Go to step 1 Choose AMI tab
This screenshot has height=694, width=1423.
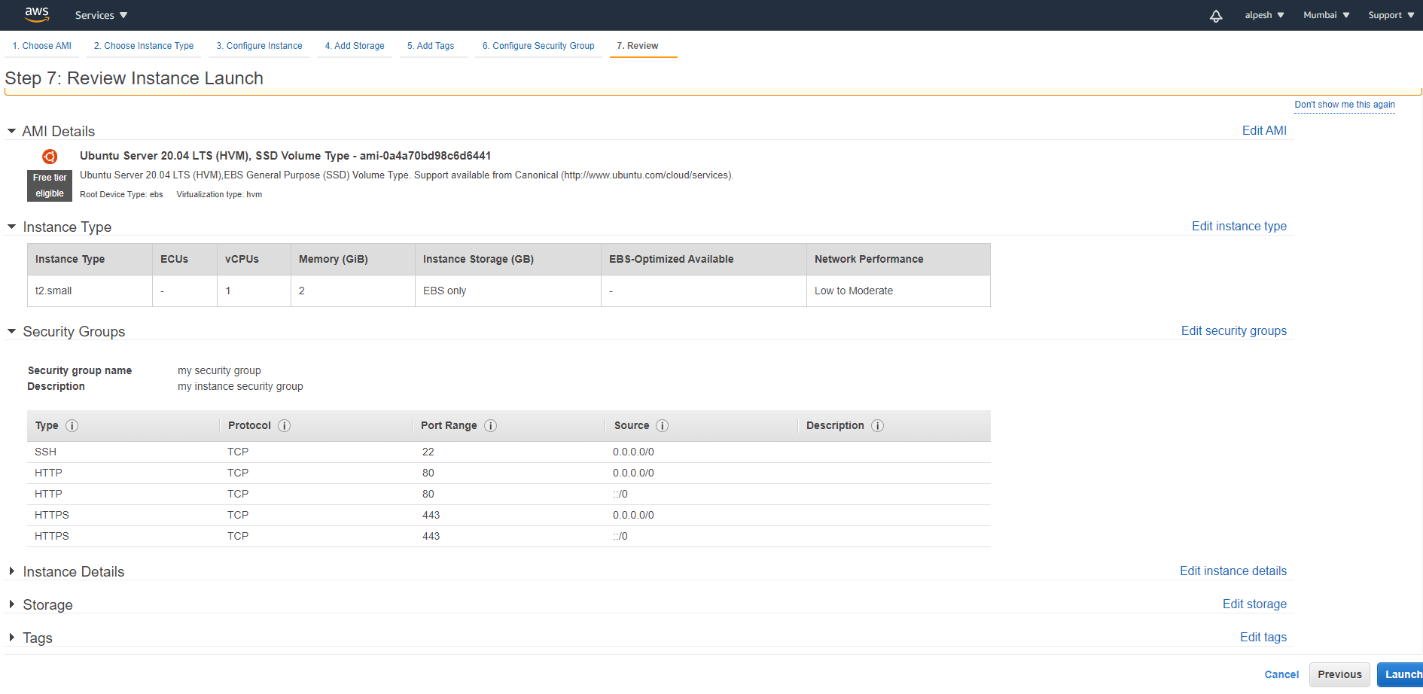[x=42, y=46]
